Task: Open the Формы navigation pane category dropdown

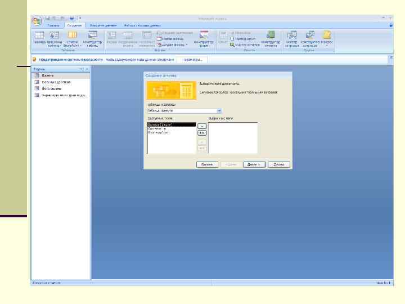Action: coord(81,69)
